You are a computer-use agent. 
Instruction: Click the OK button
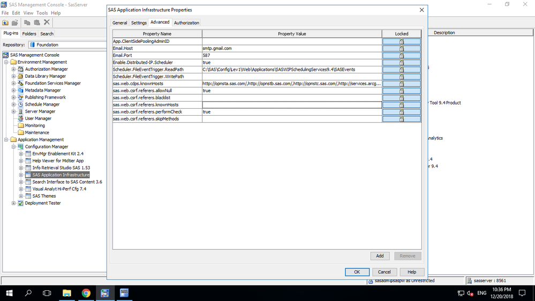(x=357, y=272)
